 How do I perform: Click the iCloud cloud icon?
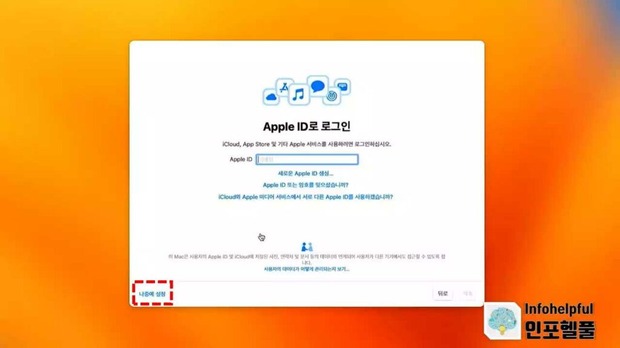(x=271, y=97)
